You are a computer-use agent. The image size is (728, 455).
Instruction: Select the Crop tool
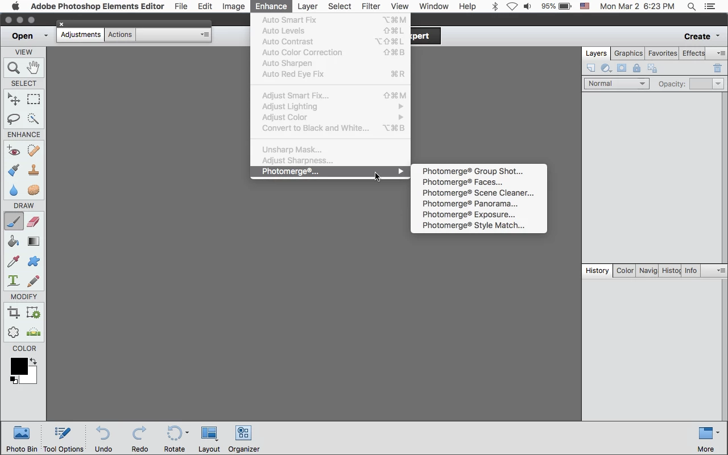tap(14, 313)
